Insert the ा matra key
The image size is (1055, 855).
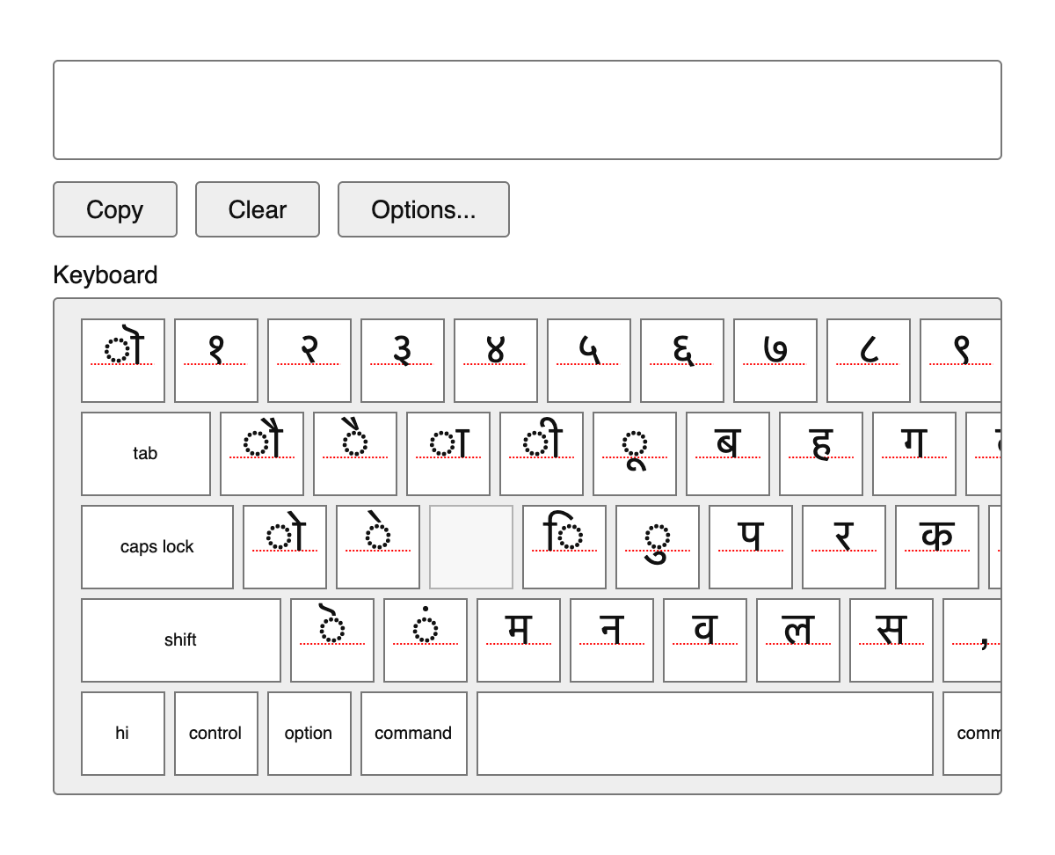coord(448,454)
